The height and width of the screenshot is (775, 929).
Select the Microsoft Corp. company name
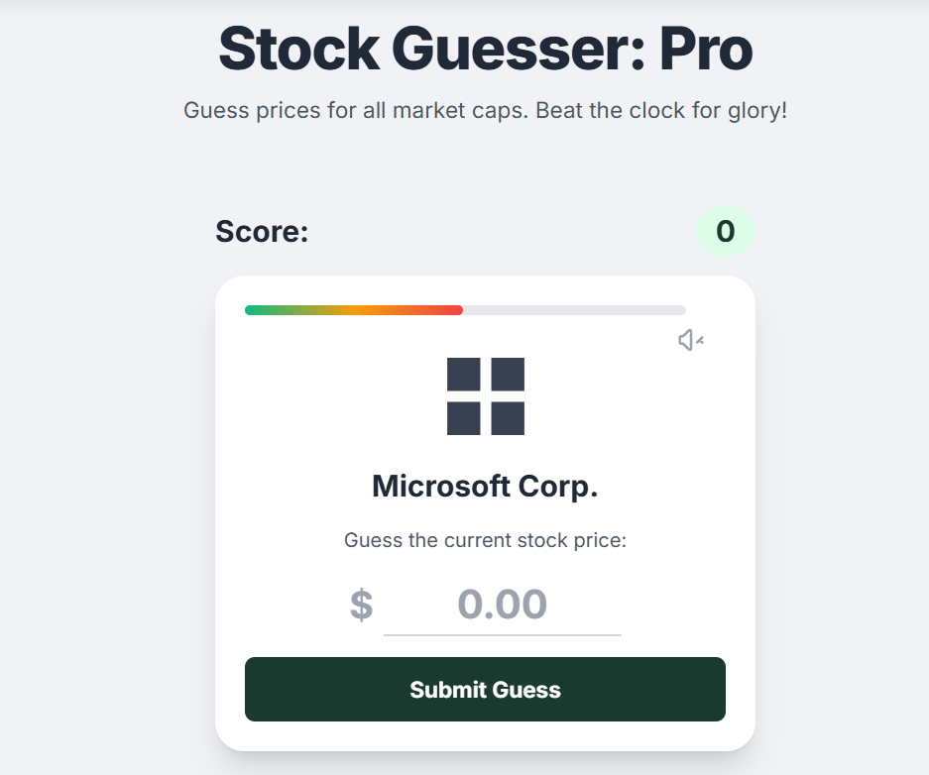click(x=486, y=487)
